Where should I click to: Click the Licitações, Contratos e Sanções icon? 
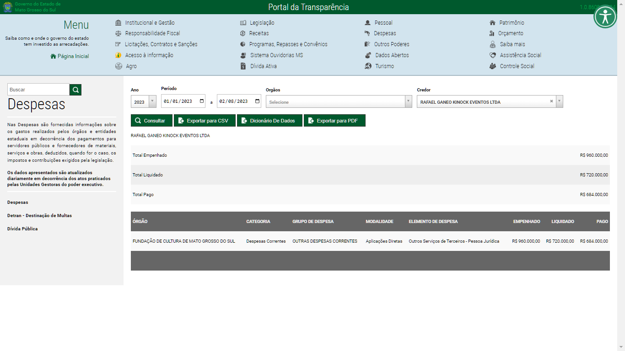119,44
